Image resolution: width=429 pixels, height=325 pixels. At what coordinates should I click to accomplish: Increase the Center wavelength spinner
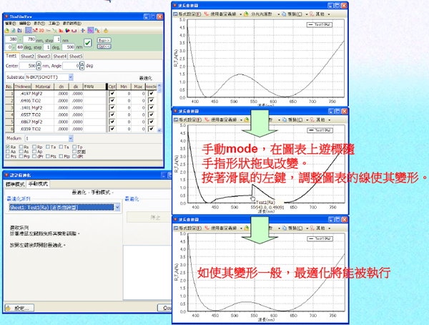39,64
